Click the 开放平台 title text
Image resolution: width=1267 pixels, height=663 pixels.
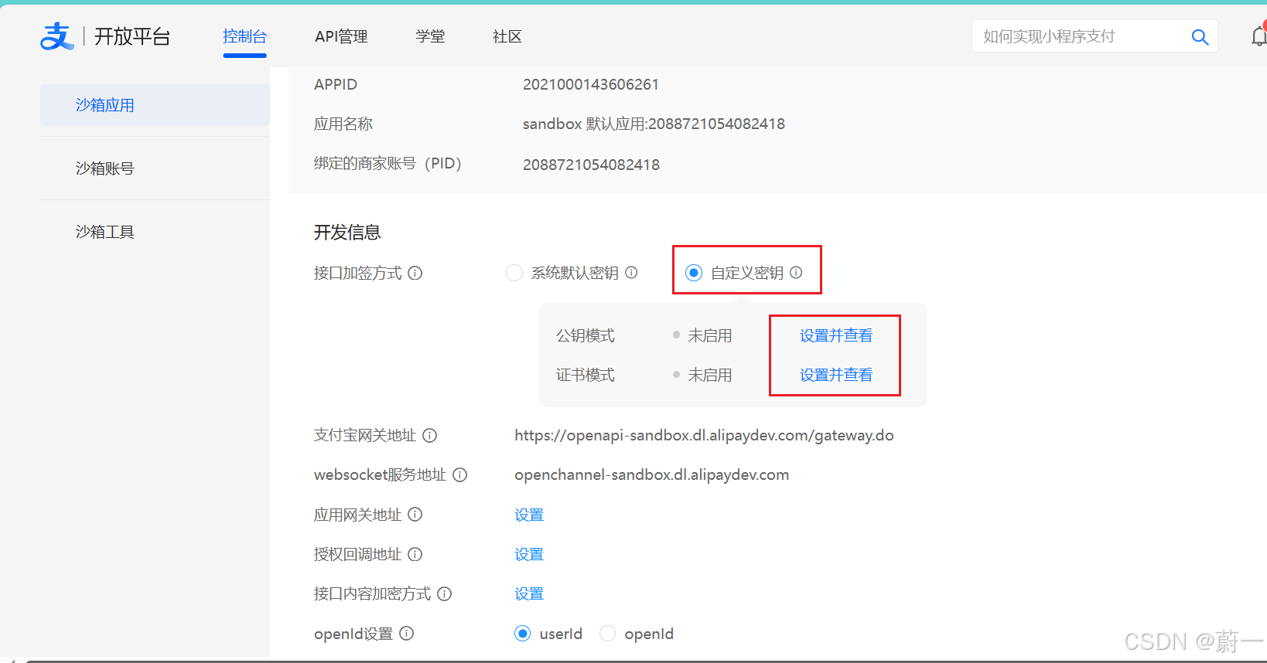132,36
